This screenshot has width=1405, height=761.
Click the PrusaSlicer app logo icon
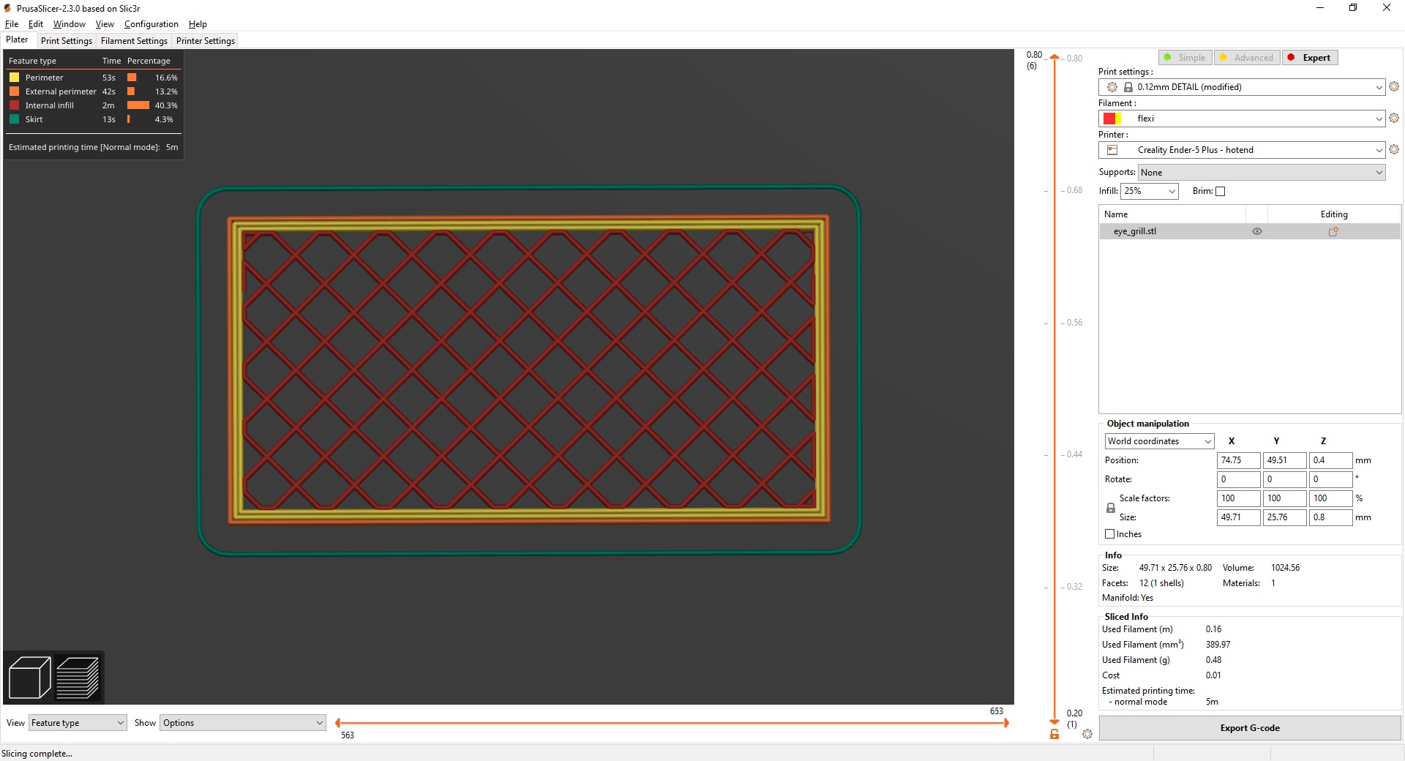7,8
